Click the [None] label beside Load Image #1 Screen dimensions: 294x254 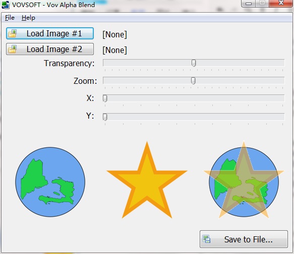(115, 34)
